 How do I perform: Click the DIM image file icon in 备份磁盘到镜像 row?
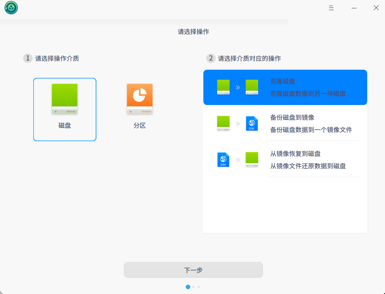pos(252,123)
